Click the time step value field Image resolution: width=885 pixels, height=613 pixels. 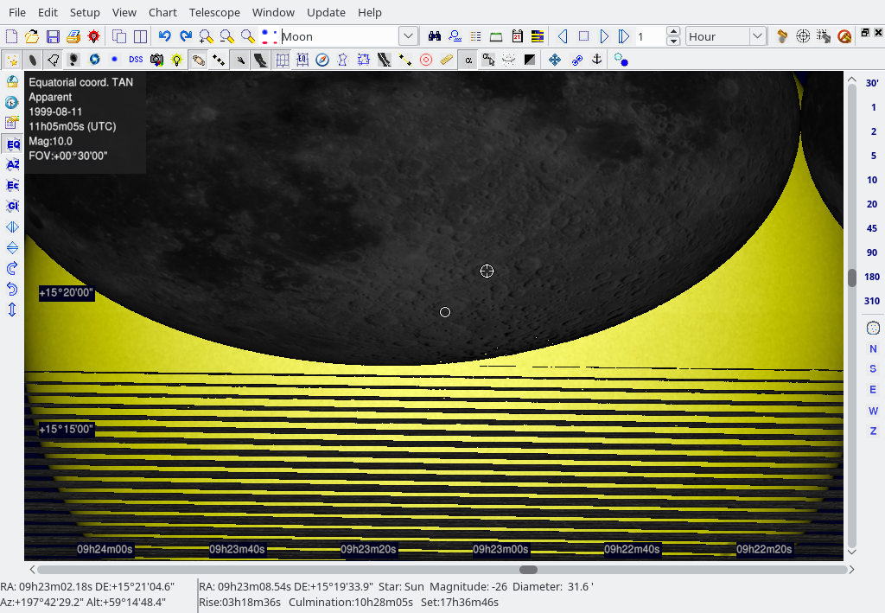[650, 36]
